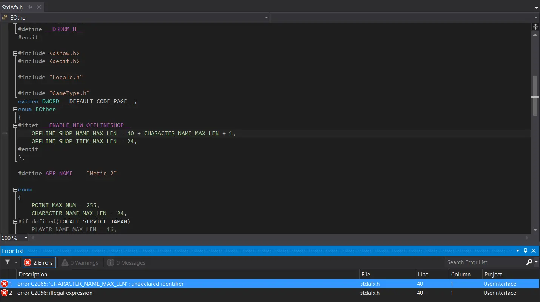
Task: Click the UserInterface project cell for error C2065
Action: (500, 284)
